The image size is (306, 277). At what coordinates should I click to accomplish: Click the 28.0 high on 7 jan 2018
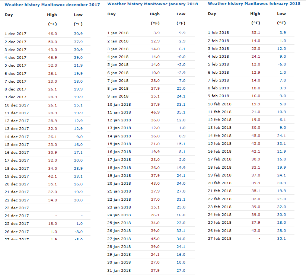click(x=155, y=80)
